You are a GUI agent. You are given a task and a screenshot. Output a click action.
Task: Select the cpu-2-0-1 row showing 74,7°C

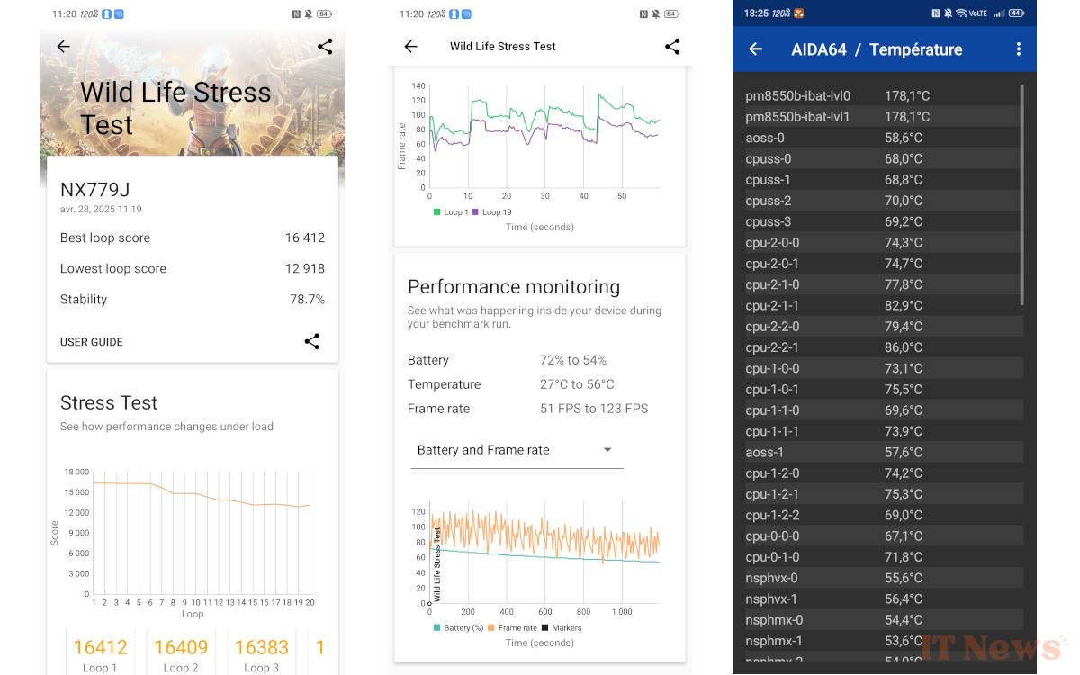[x=883, y=264]
